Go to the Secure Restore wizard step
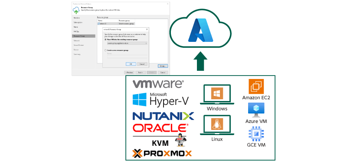Viewport: 347px width, 164px height. [79, 45]
